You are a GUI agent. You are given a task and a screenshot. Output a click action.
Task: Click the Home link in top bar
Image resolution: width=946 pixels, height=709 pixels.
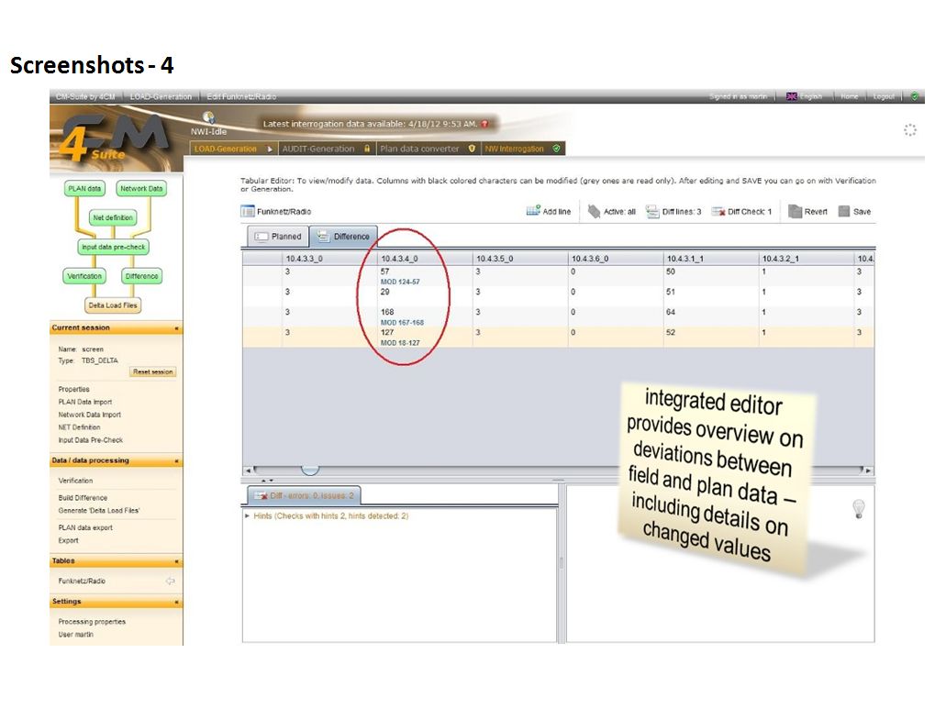(849, 96)
